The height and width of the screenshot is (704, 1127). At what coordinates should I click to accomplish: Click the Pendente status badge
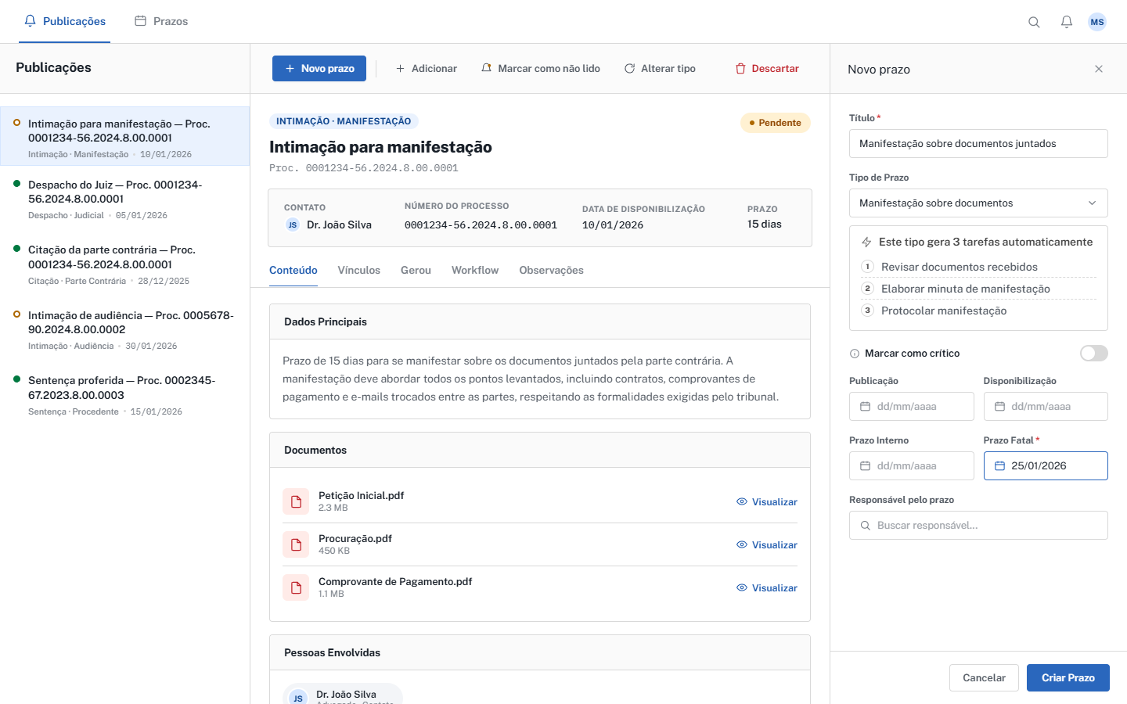point(775,123)
